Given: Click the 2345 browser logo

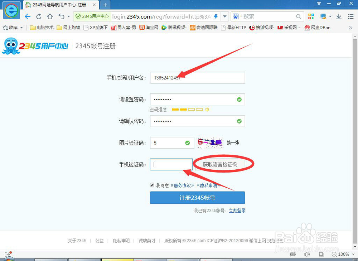Looking at the screenshot, I should (11, 10).
